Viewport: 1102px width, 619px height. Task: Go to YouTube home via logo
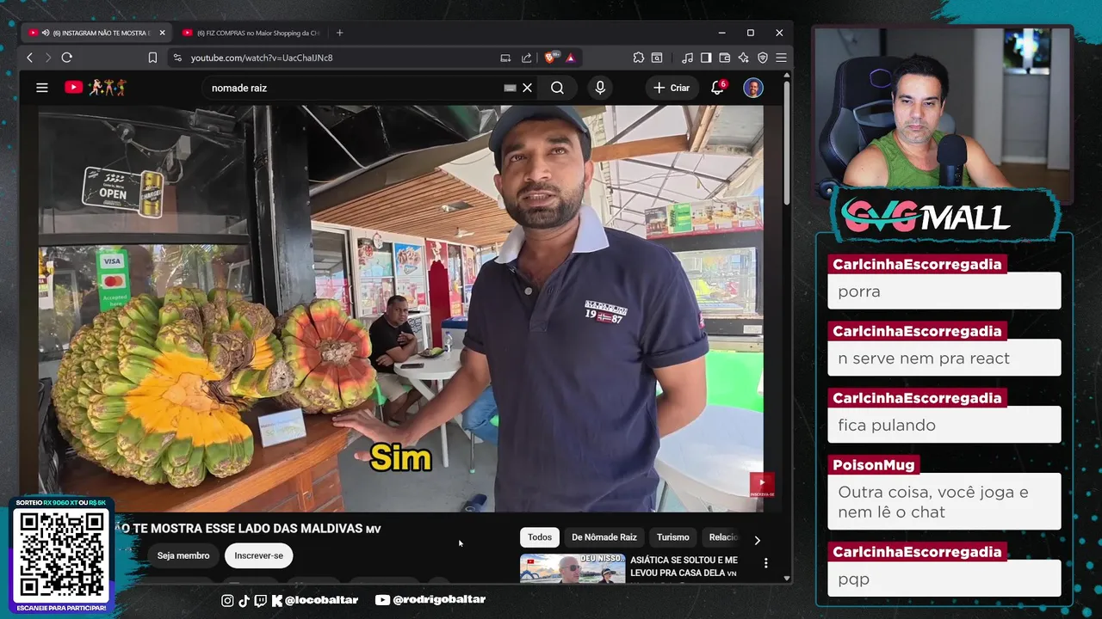click(x=96, y=87)
